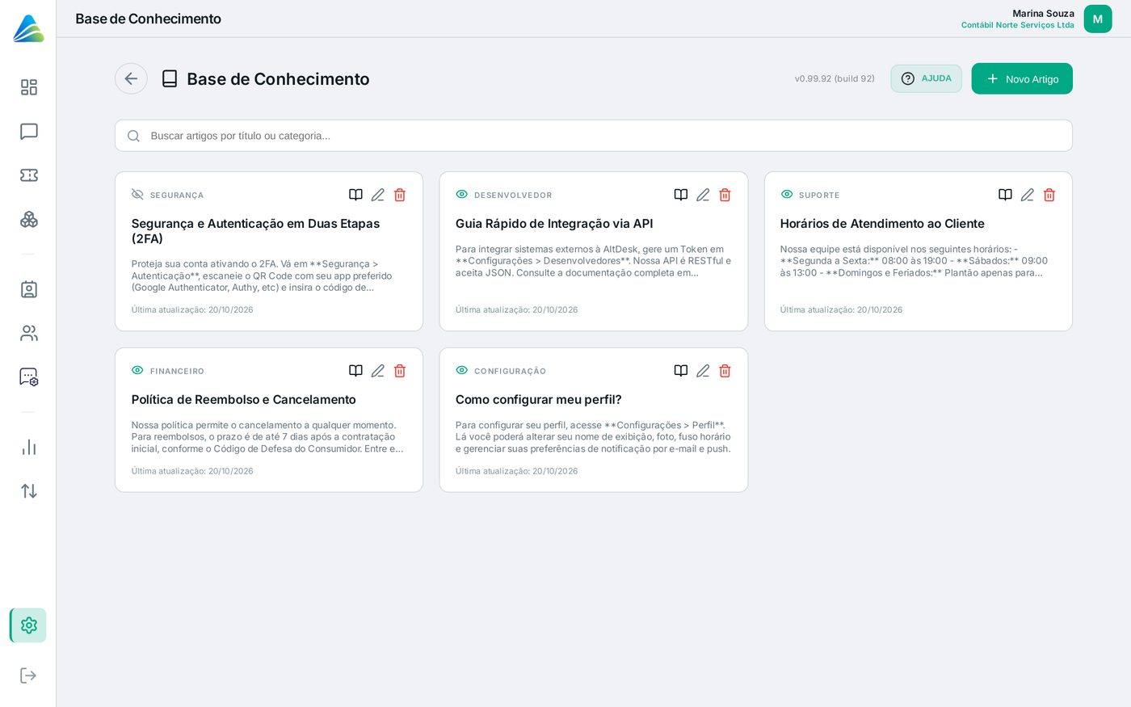Open the bar chart reports icon
Screen dimensions: 1131x707
click(x=29, y=447)
